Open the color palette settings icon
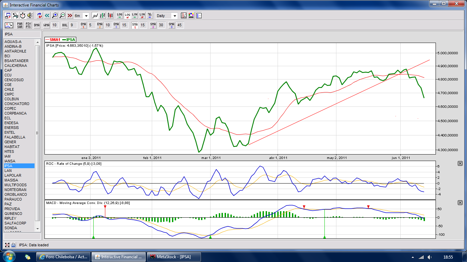 [x=191, y=16]
